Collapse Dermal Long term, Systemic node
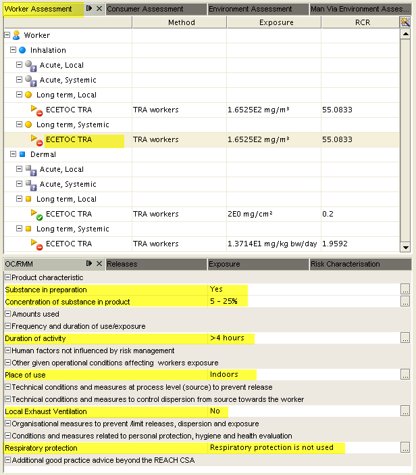The width and height of the screenshot is (416, 475). pos(19,229)
